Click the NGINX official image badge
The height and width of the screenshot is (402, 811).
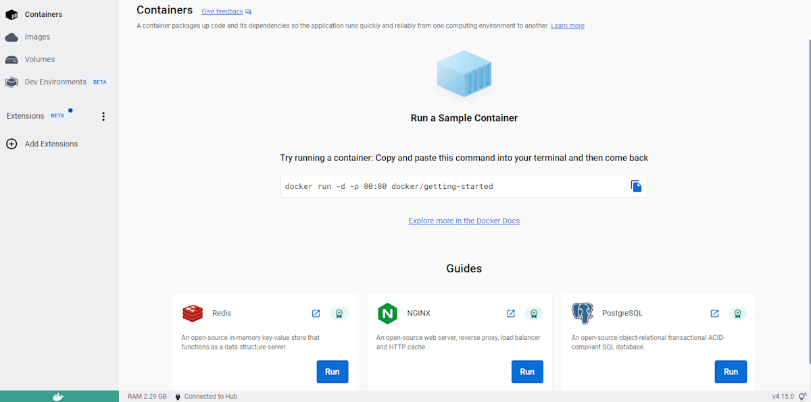point(534,314)
